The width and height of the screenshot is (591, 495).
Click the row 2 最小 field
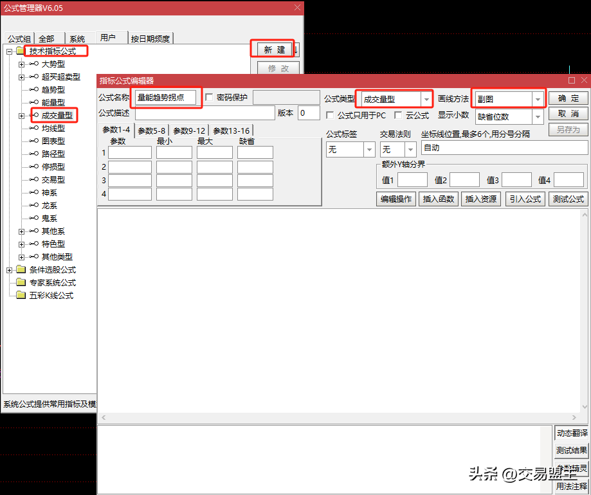point(174,167)
